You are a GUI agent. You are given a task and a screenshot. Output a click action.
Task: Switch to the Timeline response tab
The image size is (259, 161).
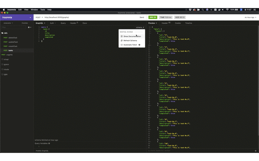point(189,23)
